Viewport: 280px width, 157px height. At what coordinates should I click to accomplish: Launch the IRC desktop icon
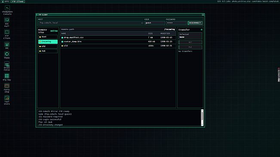[x=7, y=45]
